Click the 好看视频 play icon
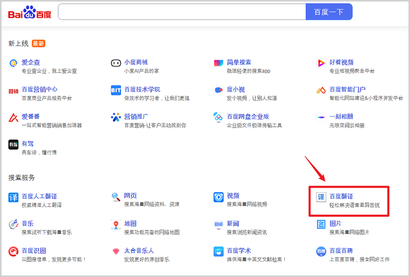Viewport: 410px width, 277px height. (321, 63)
